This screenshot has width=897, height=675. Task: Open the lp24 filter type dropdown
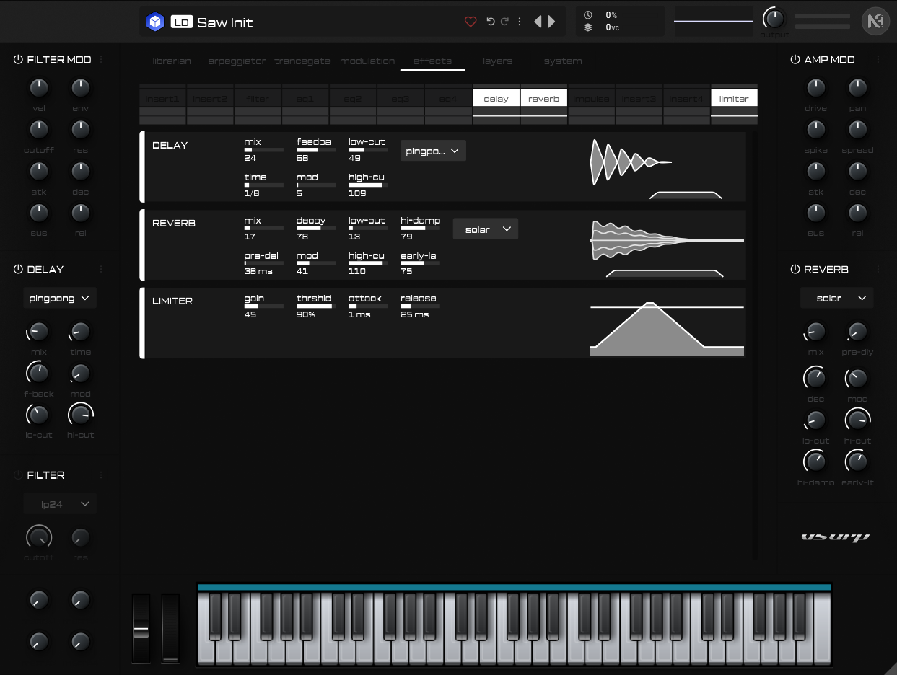click(x=60, y=504)
